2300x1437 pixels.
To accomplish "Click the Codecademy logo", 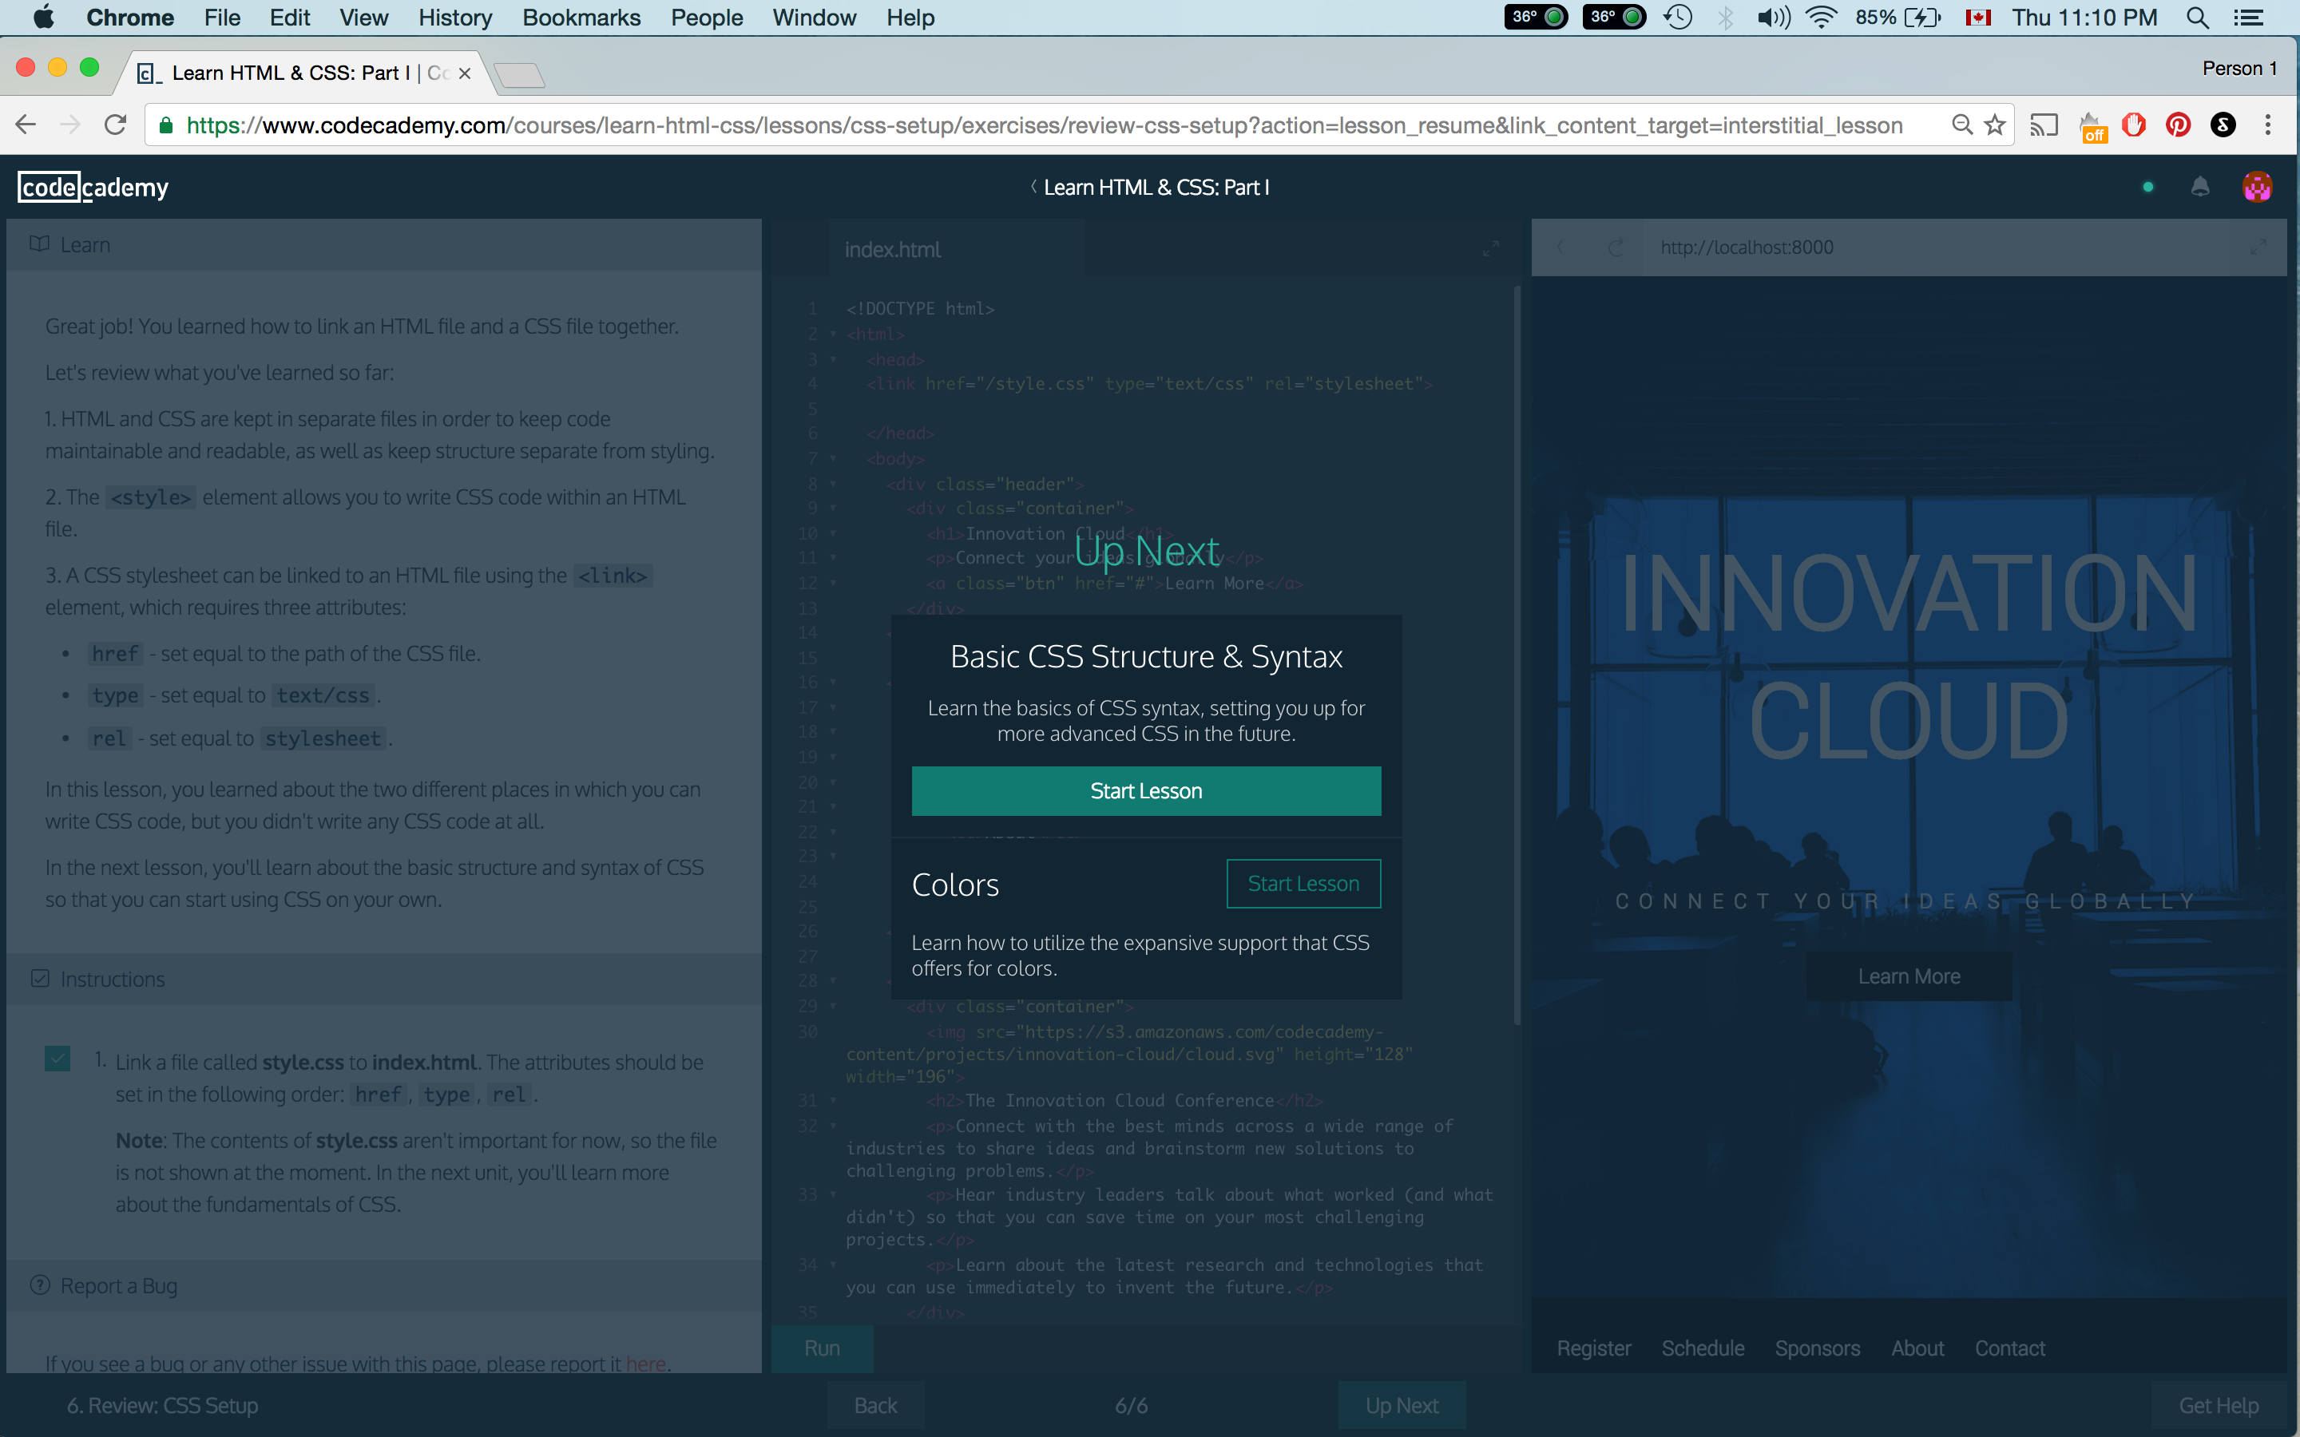I will coord(93,188).
